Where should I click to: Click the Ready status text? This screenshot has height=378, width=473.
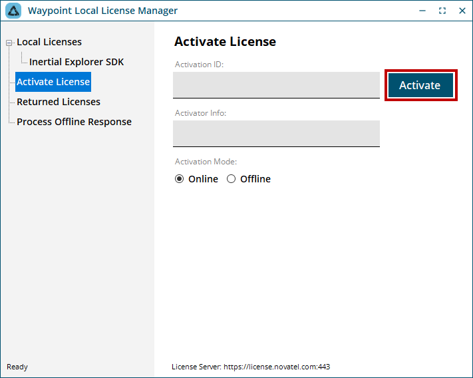[17, 367]
